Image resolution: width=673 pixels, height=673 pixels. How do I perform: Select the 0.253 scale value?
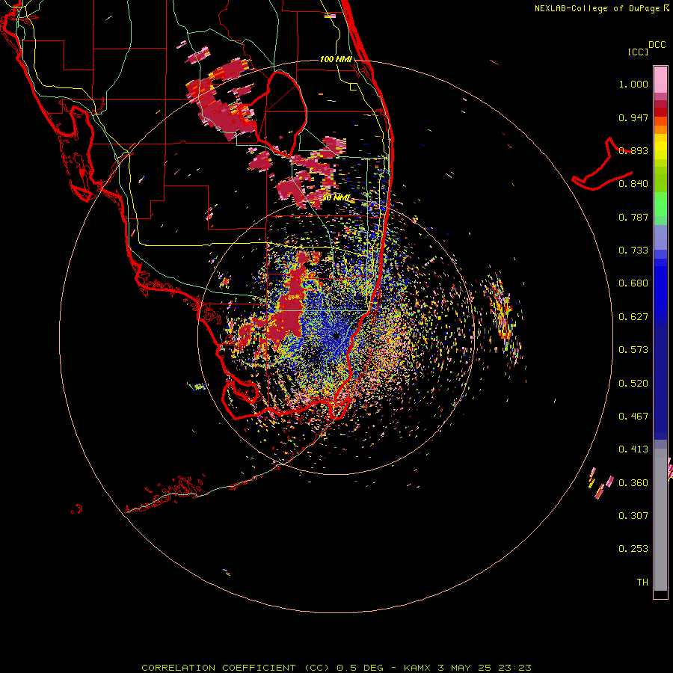pos(633,549)
